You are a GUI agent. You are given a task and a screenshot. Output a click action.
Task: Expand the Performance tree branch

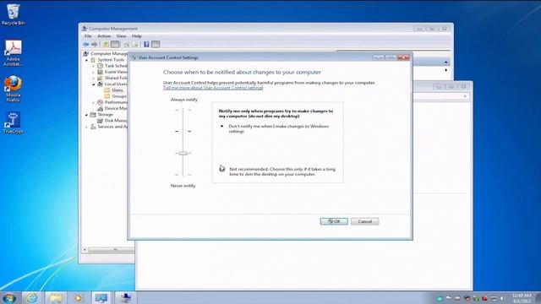click(x=94, y=102)
